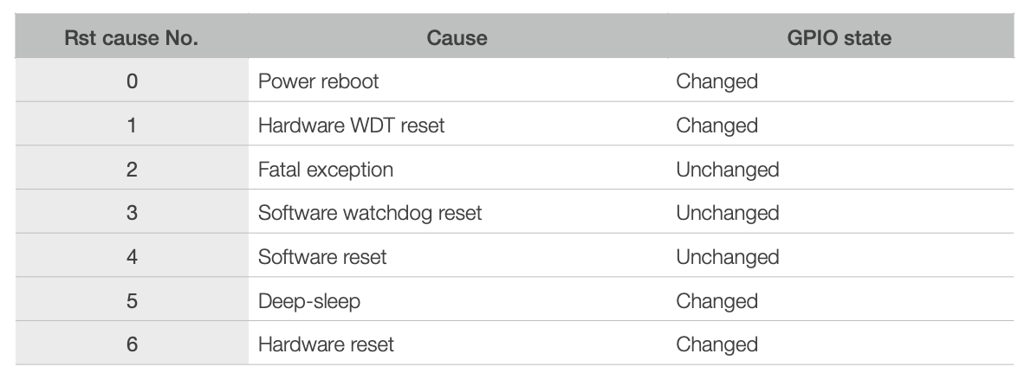The image size is (1031, 386).
Task: Click the "Cause" column header
Action: (457, 38)
